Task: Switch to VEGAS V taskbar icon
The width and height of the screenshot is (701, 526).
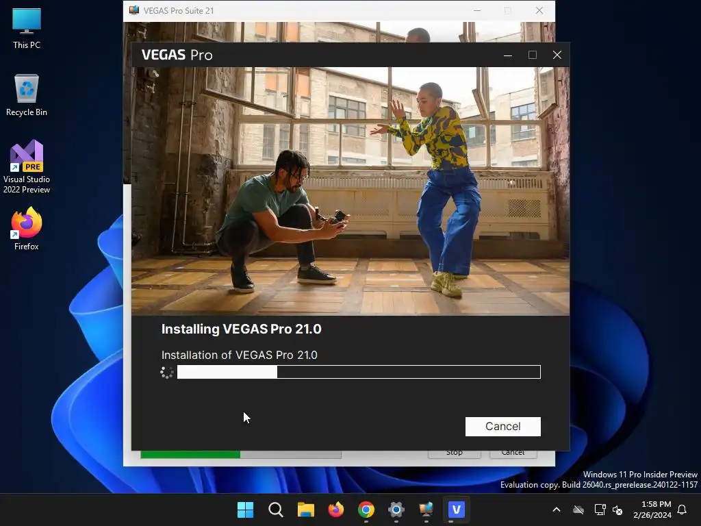Action: tap(456, 510)
